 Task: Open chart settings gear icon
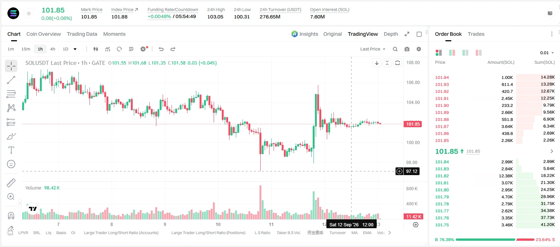(419, 49)
